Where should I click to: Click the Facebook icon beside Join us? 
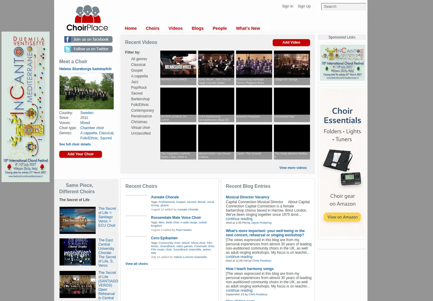(68, 39)
